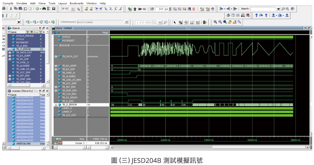The height and width of the screenshot is (165, 314).
Task: Expand TB_O_ERROR in the Objects panel
Action: tap(10, 49)
